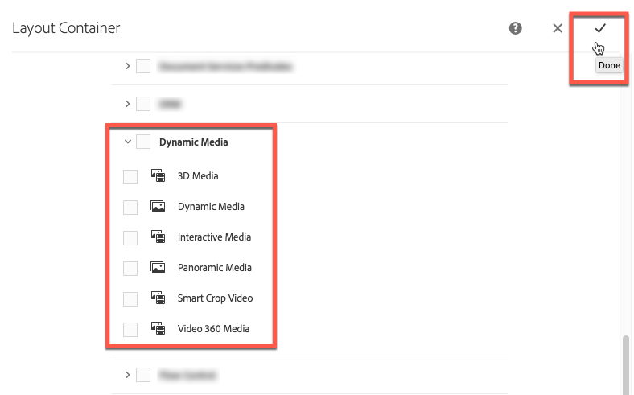The height and width of the screenshot is (395, 634).
Task: Click the Smart Crop Video label
Action: [x=215, y=298]
